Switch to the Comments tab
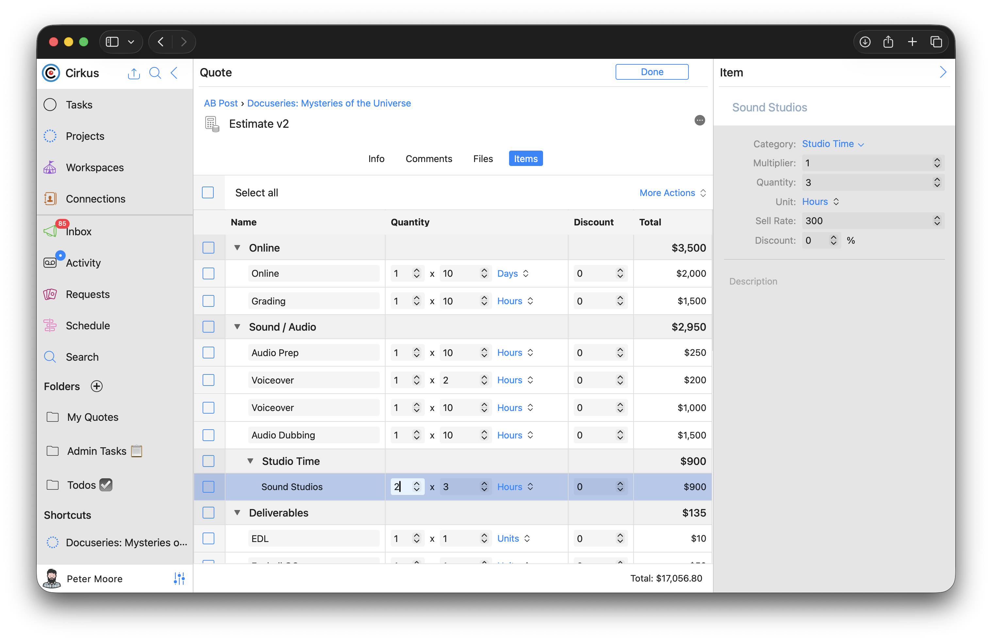This screenshot has width=992, height=641. tap(428, 158)
